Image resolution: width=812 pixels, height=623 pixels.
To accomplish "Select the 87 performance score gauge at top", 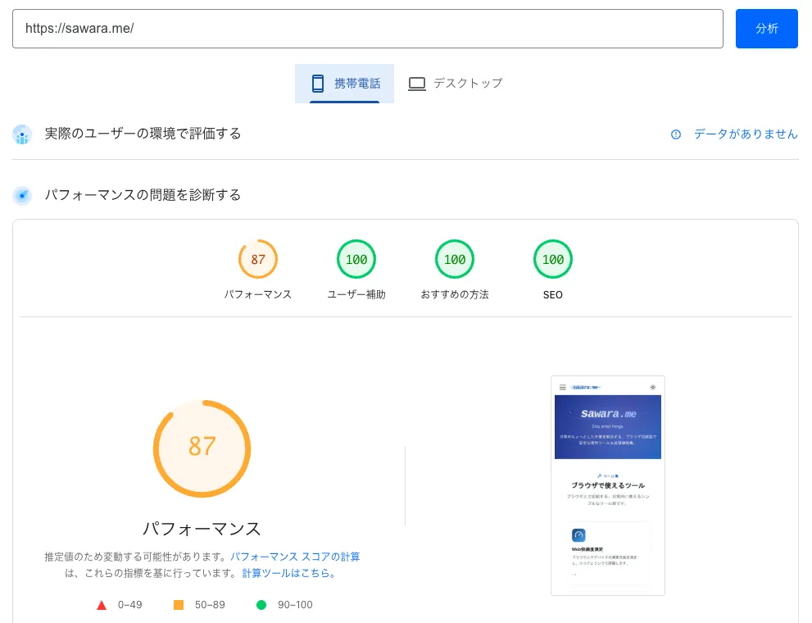I will [x=258, y=259].
